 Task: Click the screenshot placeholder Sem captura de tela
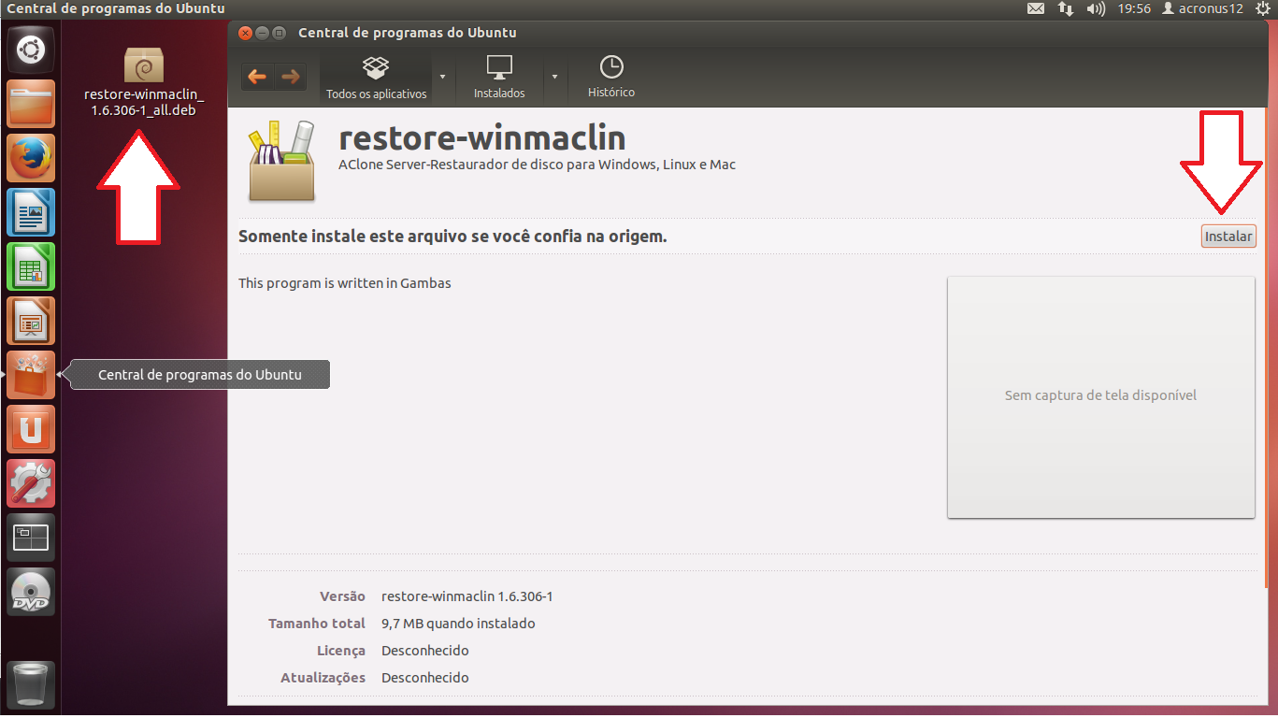tap(1100, 396)
